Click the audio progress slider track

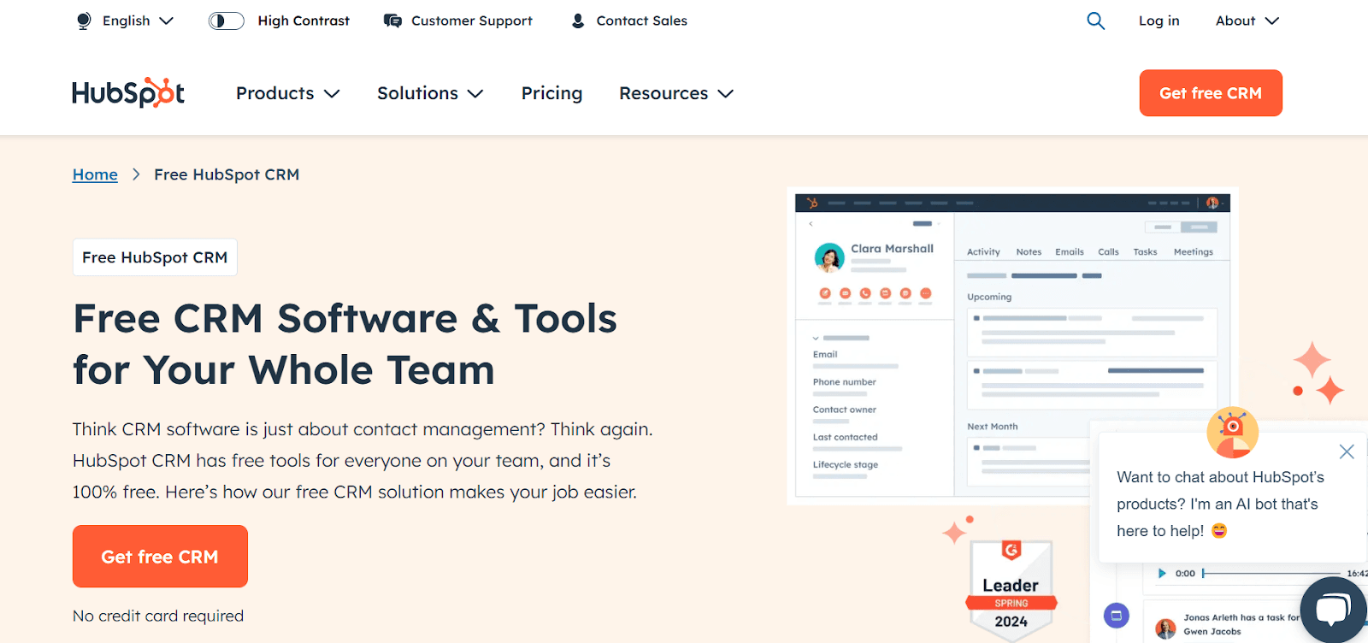pos(1271,573)
